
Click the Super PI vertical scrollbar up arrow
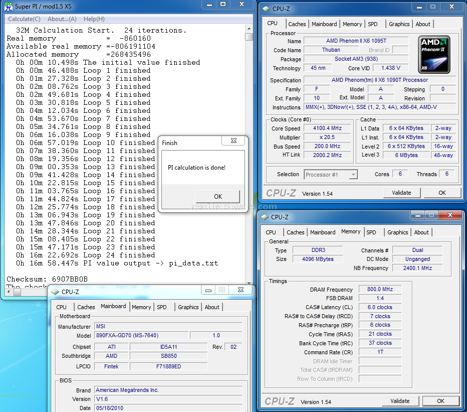tap(249, 29)
